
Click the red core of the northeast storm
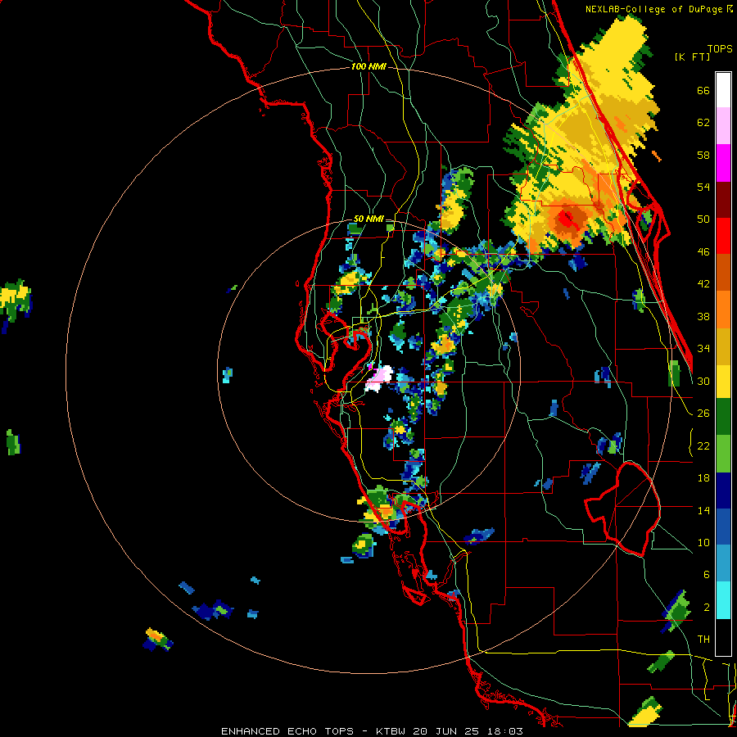(567, 219)
